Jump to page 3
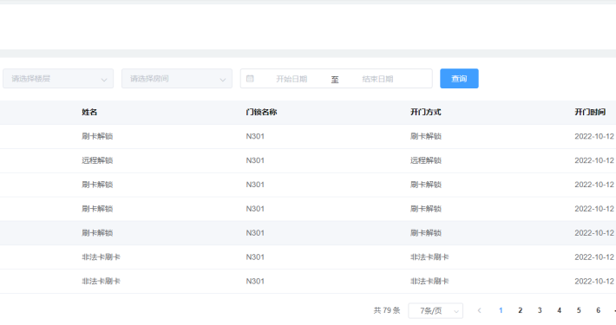 point(540,310)
